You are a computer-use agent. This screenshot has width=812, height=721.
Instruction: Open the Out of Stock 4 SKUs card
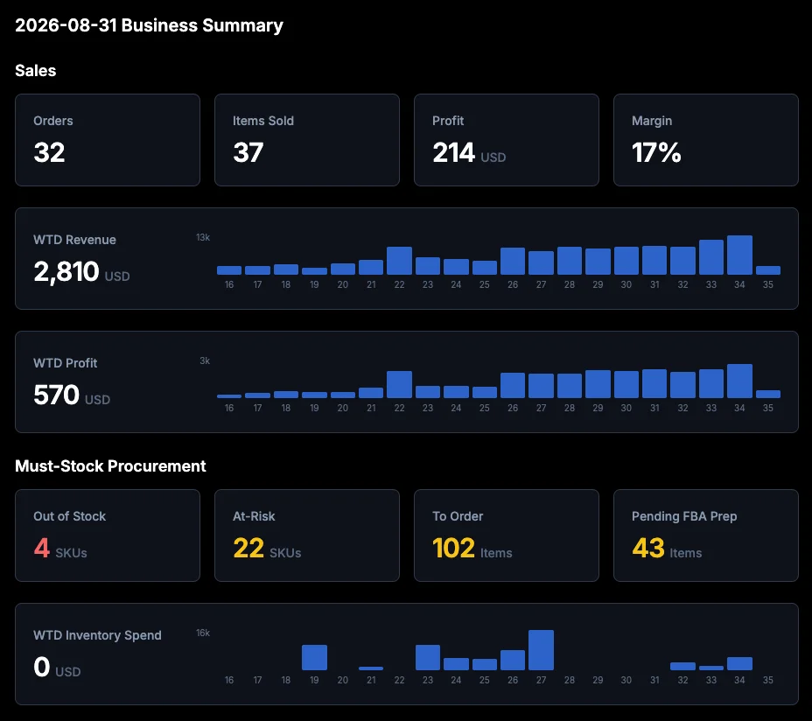(x=108, y=535)
